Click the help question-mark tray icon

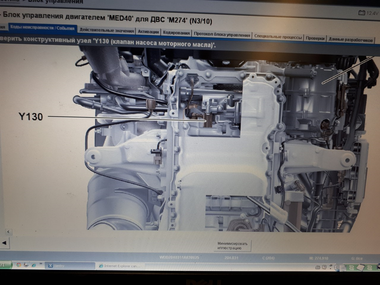click(324, 267)
